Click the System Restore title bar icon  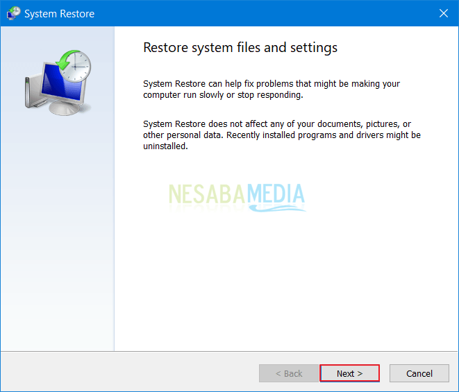pyautogui.click(x=13, y=13)
